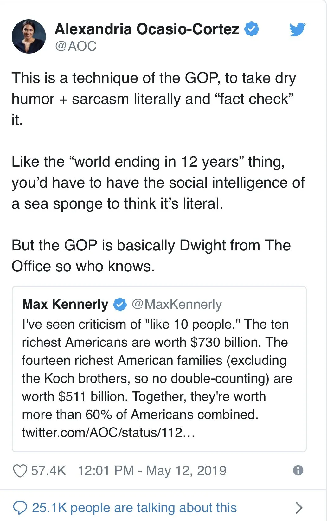Click the reply speech bubble icon
This screenshot has height=521, width=327.
pos(20,508)
